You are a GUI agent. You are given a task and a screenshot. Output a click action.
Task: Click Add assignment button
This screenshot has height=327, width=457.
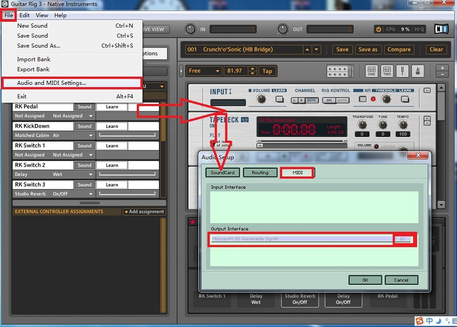(144, 211)
